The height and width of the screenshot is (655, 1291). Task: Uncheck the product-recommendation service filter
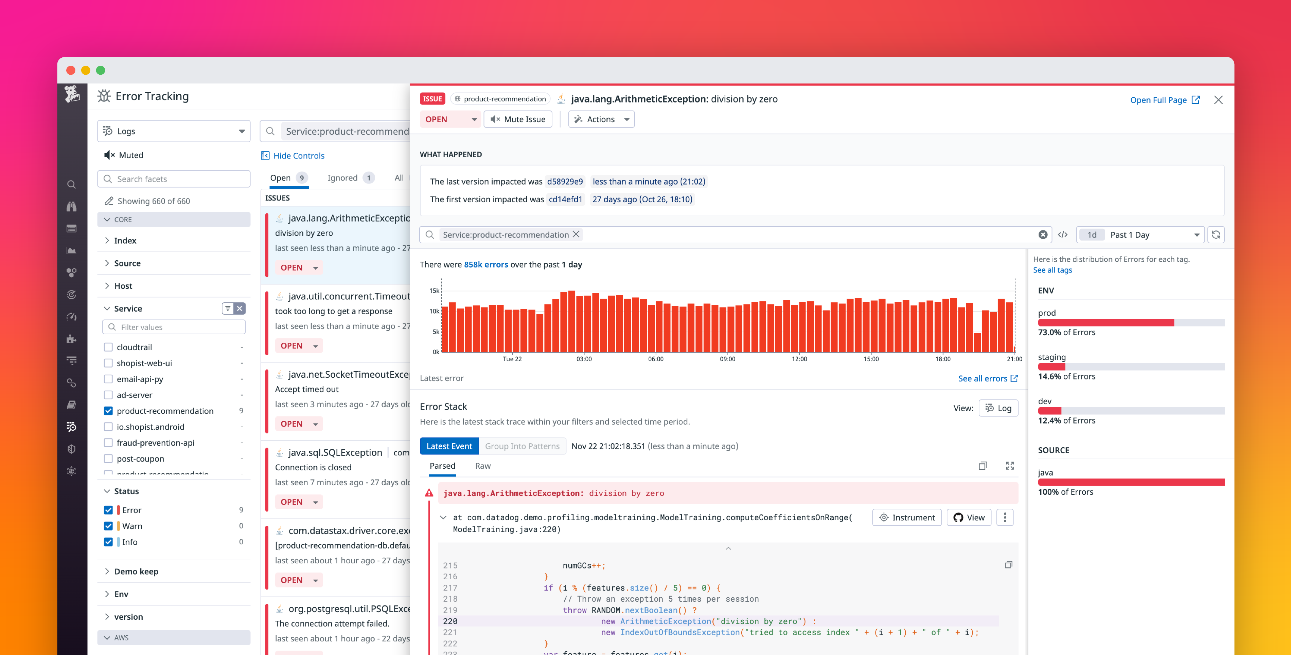[x=108, y=411]
